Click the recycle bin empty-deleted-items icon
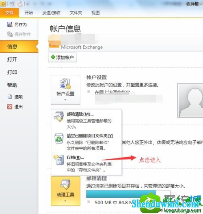 pos(59,138)
